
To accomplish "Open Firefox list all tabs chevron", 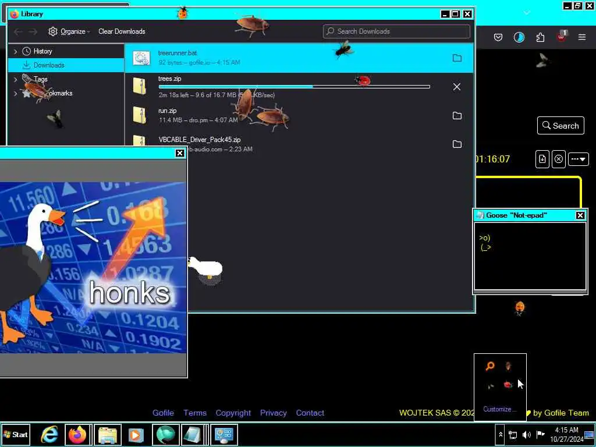I will point(527,13).
